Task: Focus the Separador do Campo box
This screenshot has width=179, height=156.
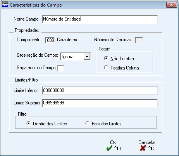Action: 61,68
